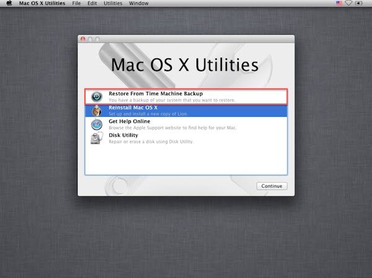The image size is (372, 278).
Task: Click the Lion installer icon
Action: pos(97,110)
